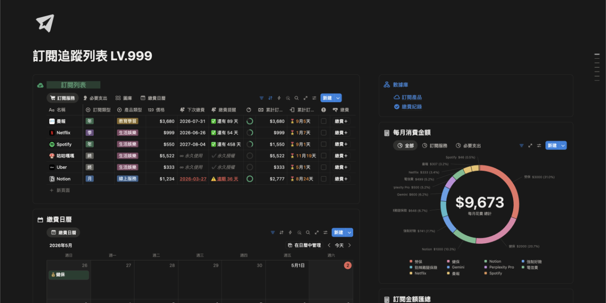Viewport: 606px width, 303px height.
Task: Open view settings in 每月消費金額 toolbar
Action: [x=539, y=145]
